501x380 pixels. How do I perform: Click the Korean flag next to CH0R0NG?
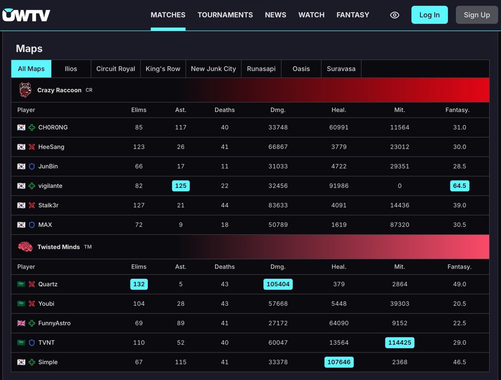[x=21, y=127]
